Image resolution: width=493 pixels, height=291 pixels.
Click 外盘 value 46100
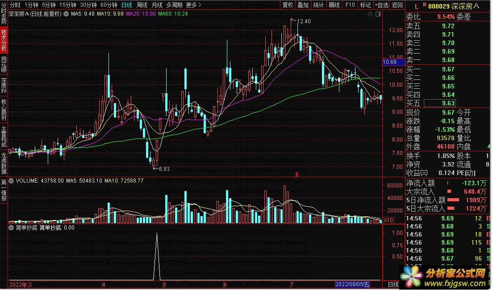click(x=446, y=146)
